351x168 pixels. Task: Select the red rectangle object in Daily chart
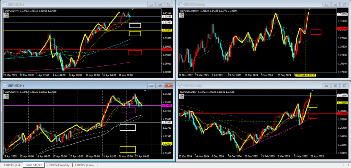[313, 117]
